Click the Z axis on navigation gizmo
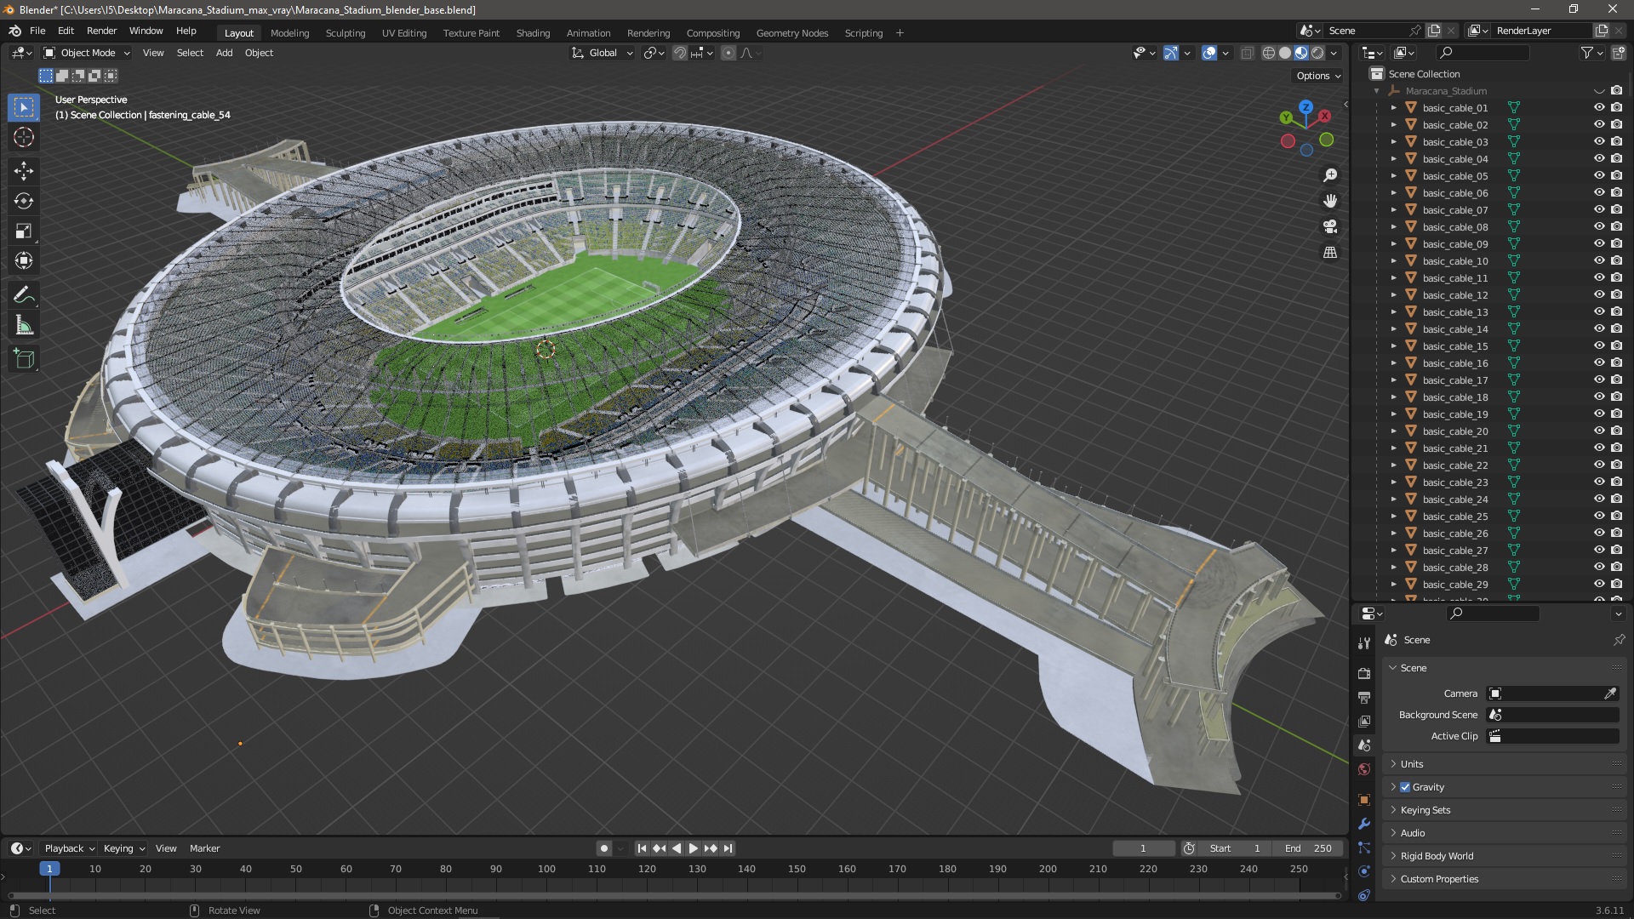Viewport: 1634px width, 919px height. click(x=1305, y=108)
